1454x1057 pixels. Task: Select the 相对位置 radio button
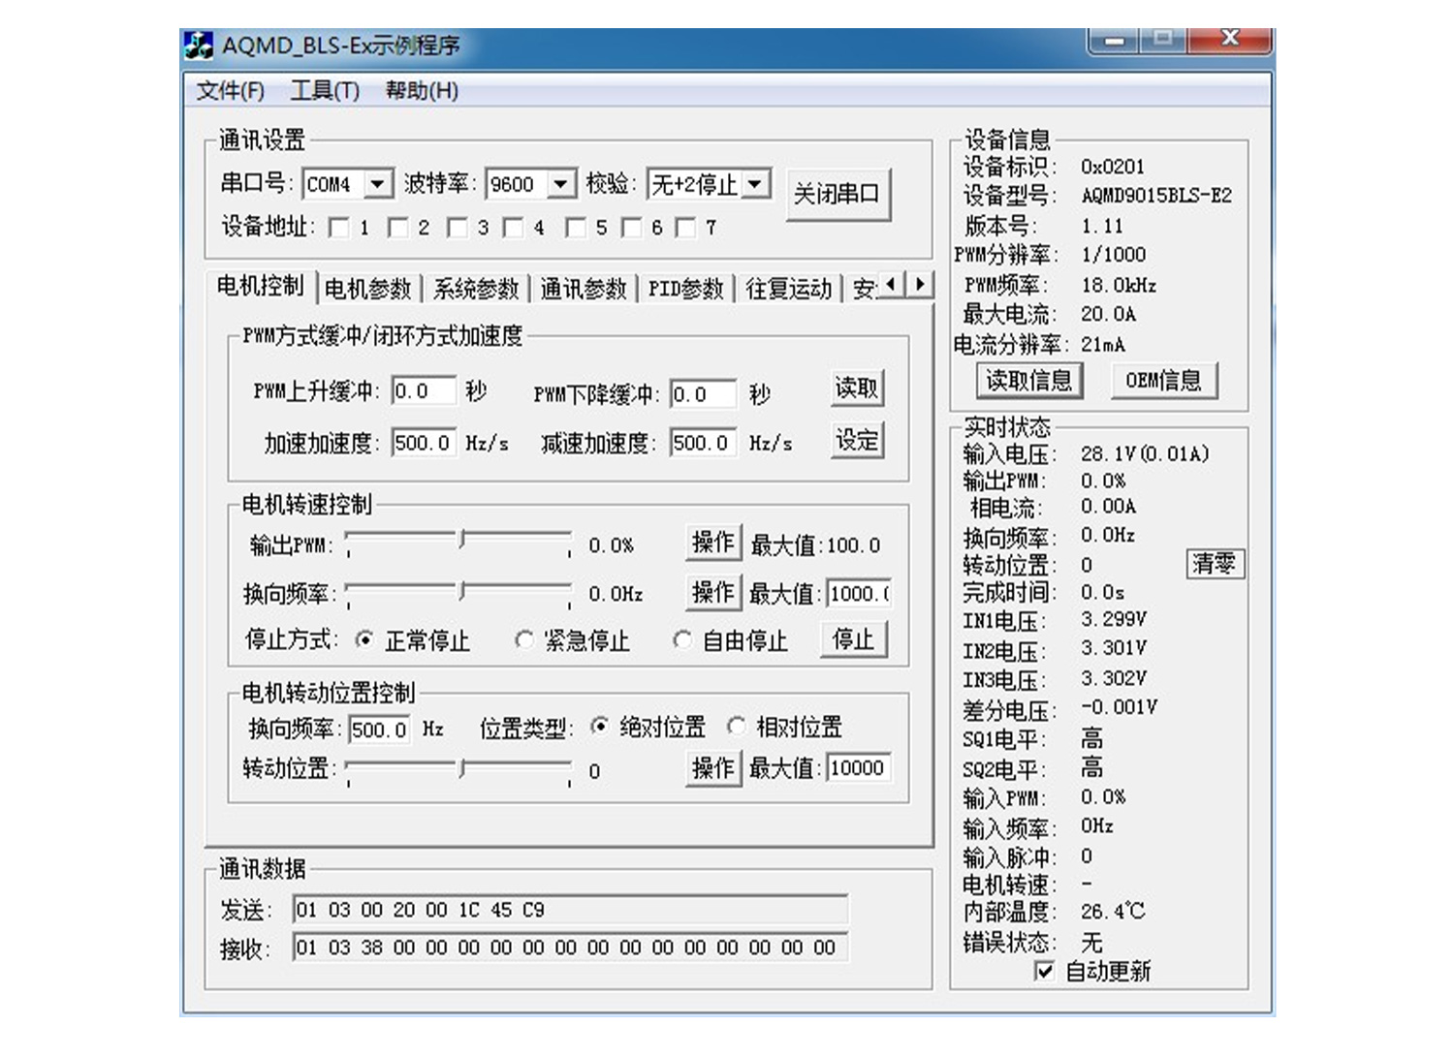(737, 726)
